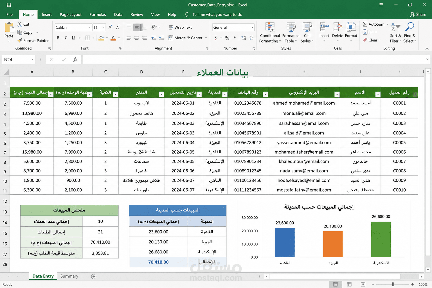432x288 pixels.
Task: Toggle center horizontal alignment
Action: pos(137,38)
